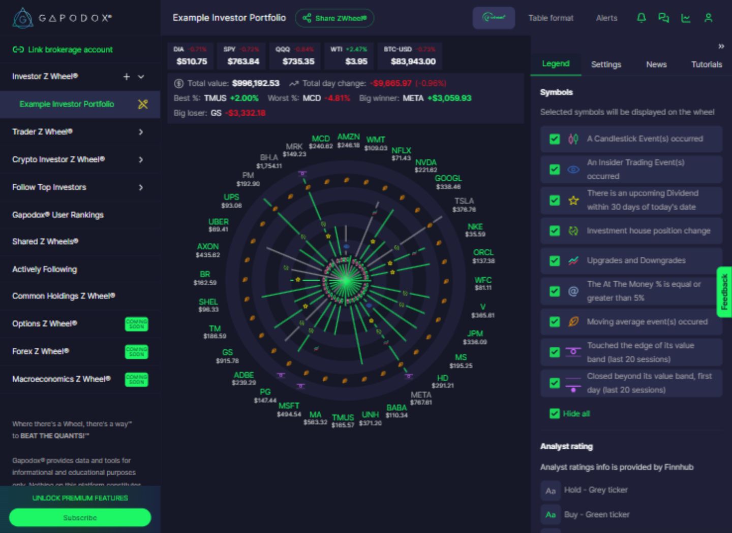The height and width of the screenshot is (533, 732).
Task: Click the Forex Z Wheel coming soon badge
Action: (136, 351)
